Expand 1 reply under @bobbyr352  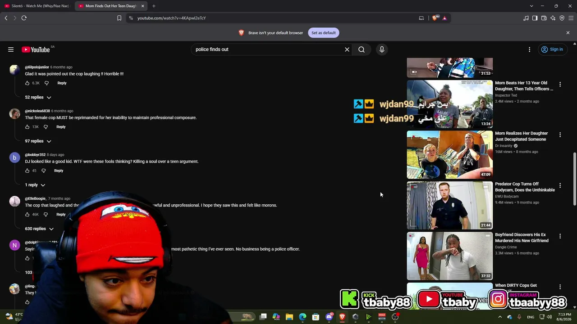tap(35, 185)
